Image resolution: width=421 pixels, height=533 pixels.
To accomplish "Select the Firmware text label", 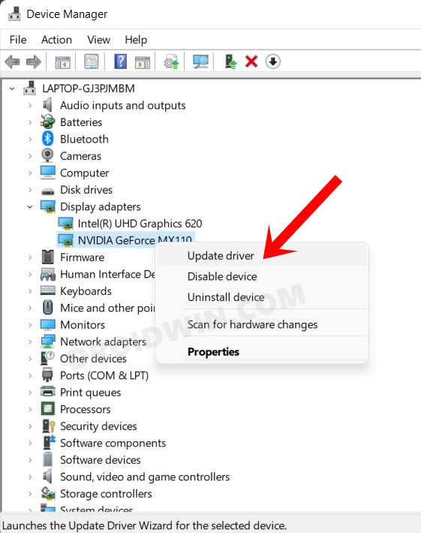I will click(83, 257).
